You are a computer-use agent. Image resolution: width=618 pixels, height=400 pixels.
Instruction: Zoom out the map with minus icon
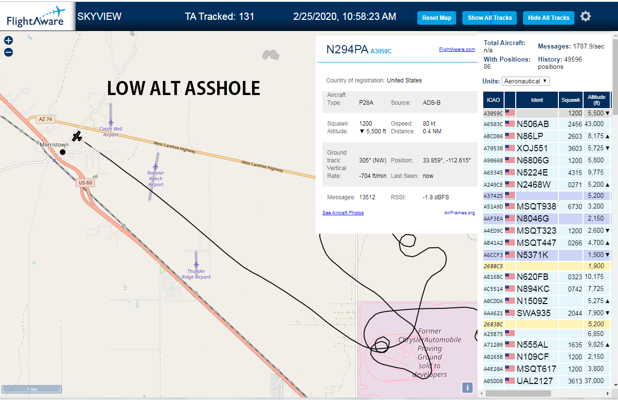click(8, 52)
